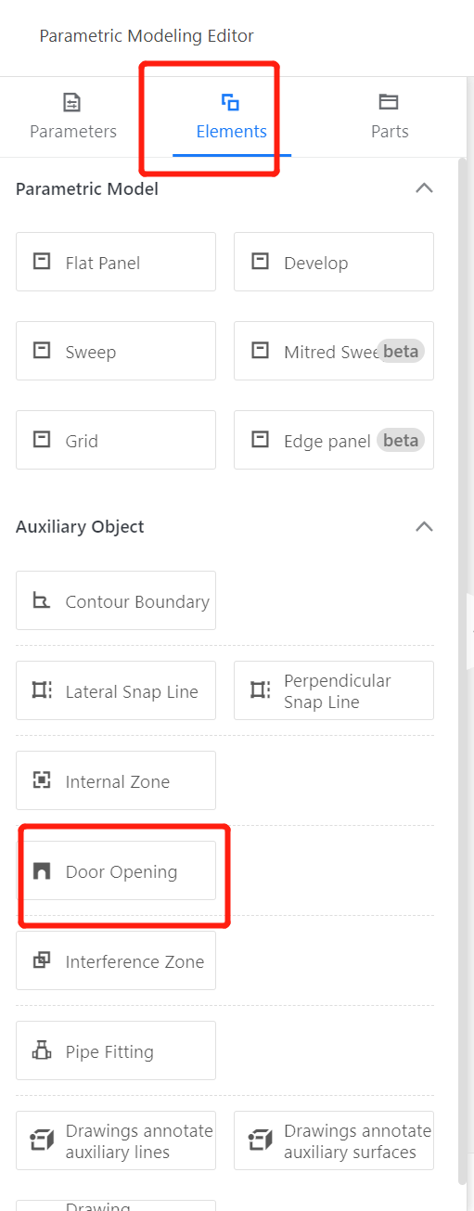Select the Grid element icon
The height and width of the screenshot is (1211, 474).
coord(42,440)
